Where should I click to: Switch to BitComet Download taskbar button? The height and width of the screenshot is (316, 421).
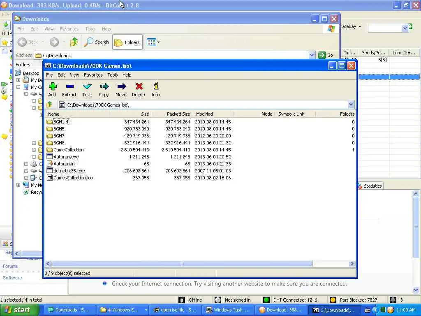280,310
